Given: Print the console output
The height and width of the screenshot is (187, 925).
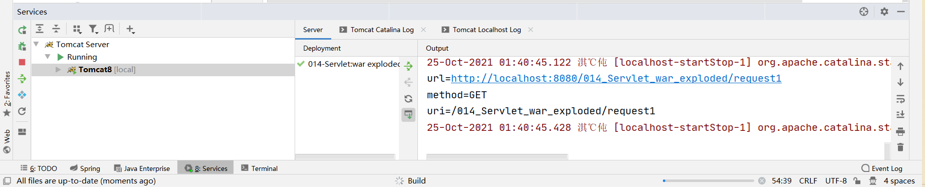Looking at the screenshot, I should tap(900, 131).
